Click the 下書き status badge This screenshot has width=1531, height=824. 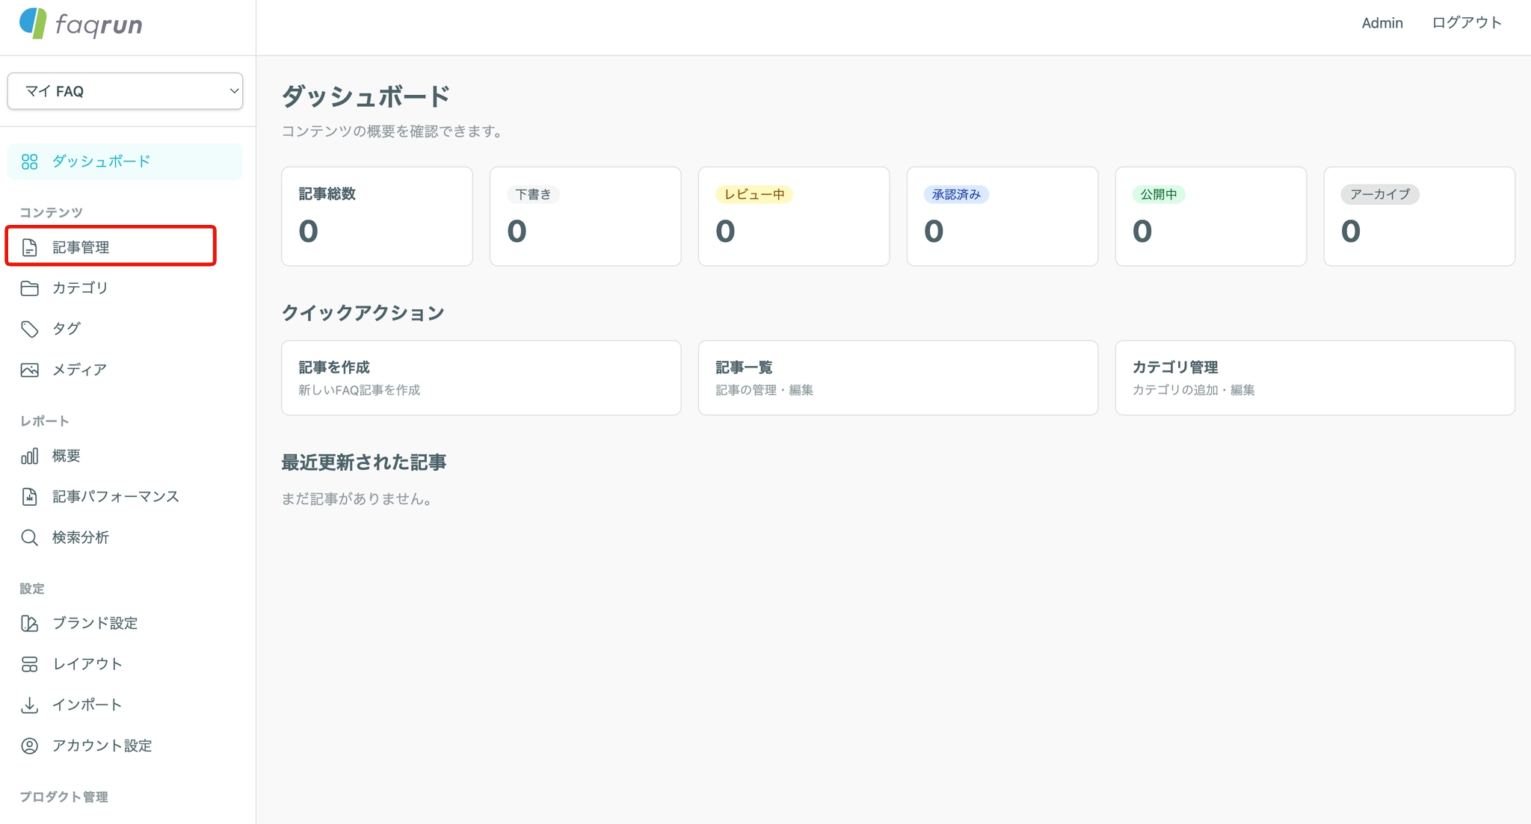pos(533,194)
